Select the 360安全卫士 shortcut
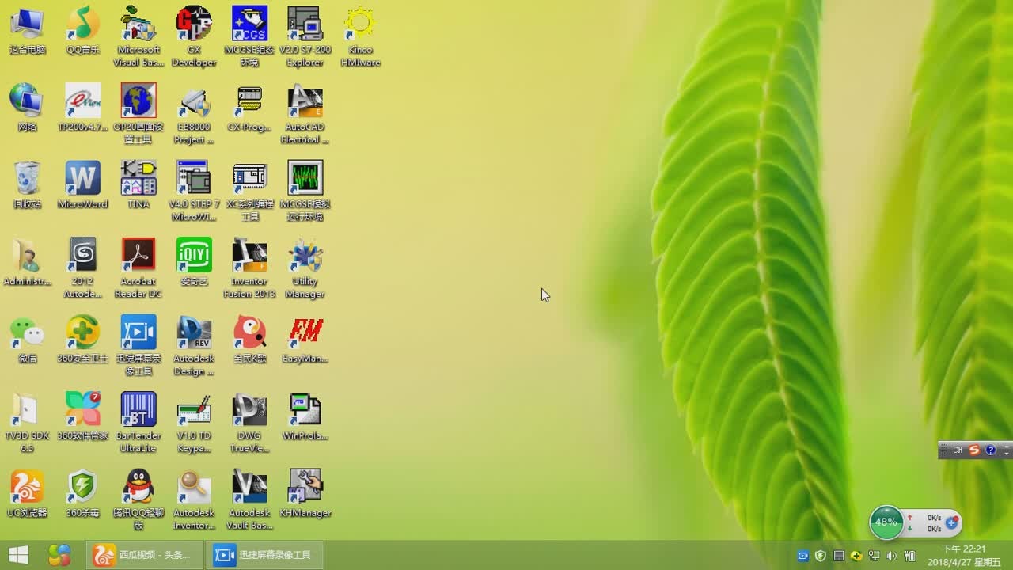Screen dimensions: 1013x570 tap(83, 340)
